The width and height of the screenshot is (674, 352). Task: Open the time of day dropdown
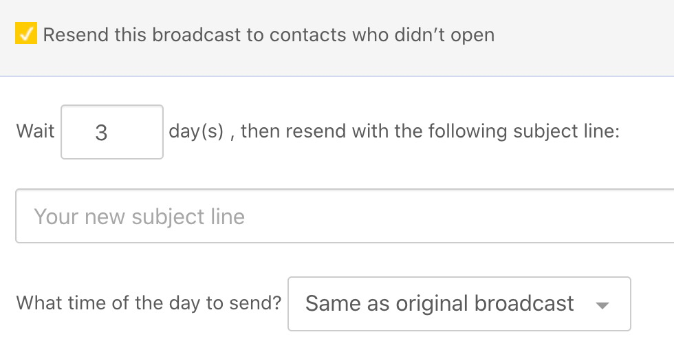459,304
